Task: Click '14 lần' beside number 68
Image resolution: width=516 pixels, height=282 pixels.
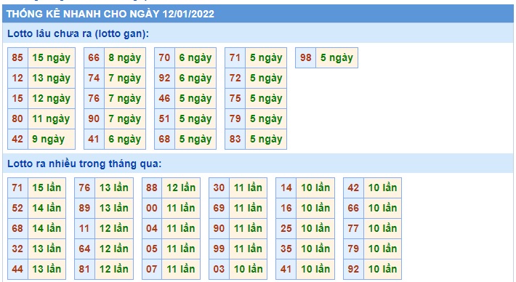Action: (47, 228)
